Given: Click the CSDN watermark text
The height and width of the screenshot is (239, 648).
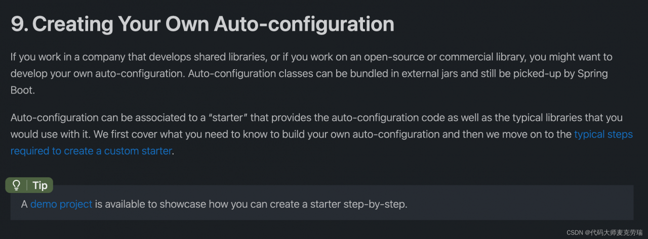Looking at the screenshot, I should 604,232.
